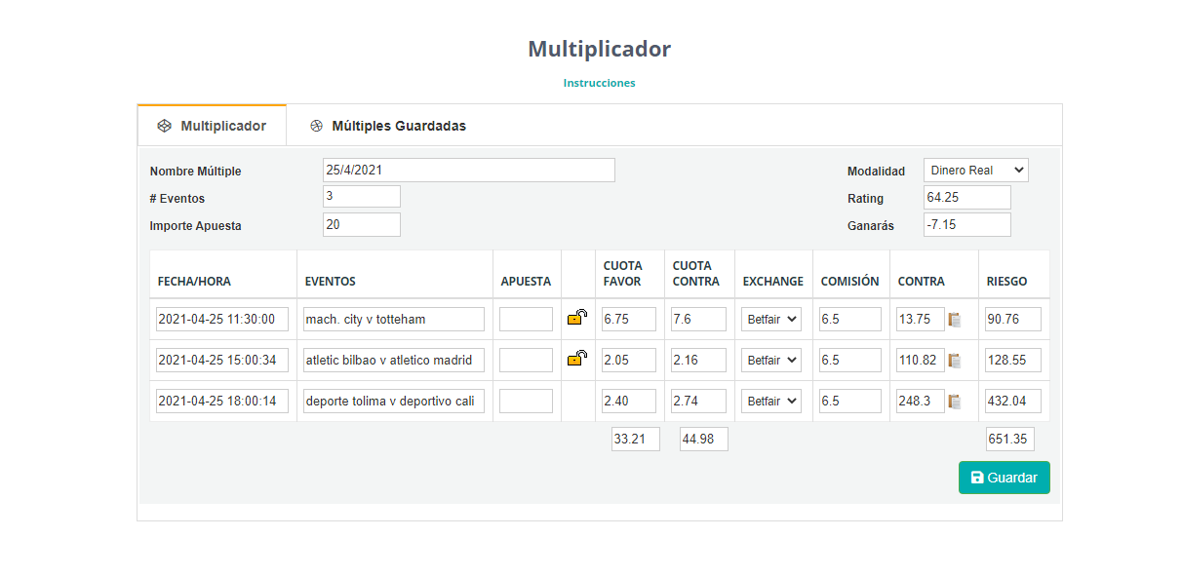Screen dimensions: 1182x576
Task: Switch to the Multiplicador tab
Action: [x=212, y=126]
